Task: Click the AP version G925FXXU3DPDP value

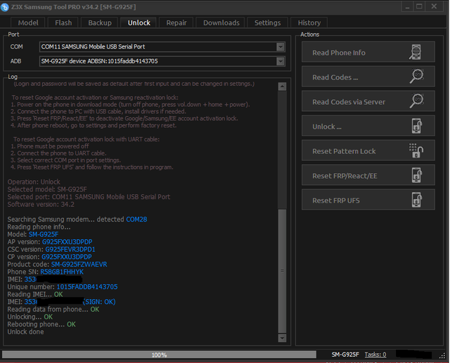Action: pos(67,242)
